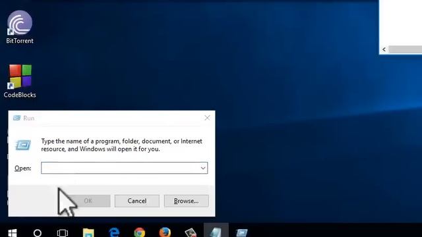Click the Cancel button in Run dialog
Viewport: 422px width, 237px height.
(137, 201)
